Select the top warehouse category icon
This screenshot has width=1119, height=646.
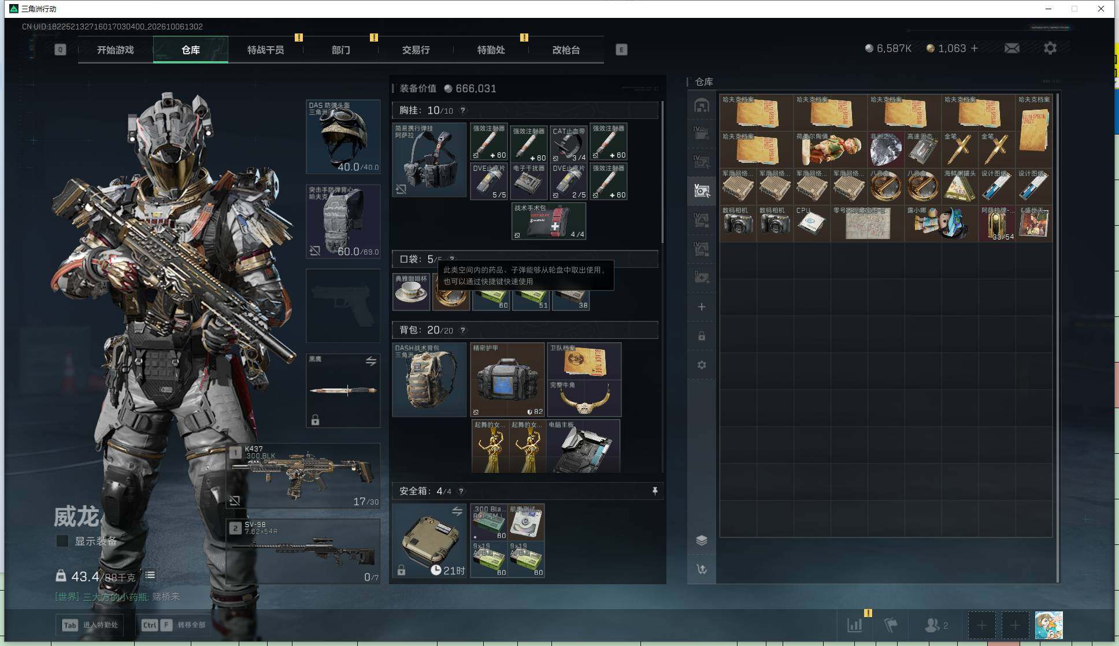702,105
